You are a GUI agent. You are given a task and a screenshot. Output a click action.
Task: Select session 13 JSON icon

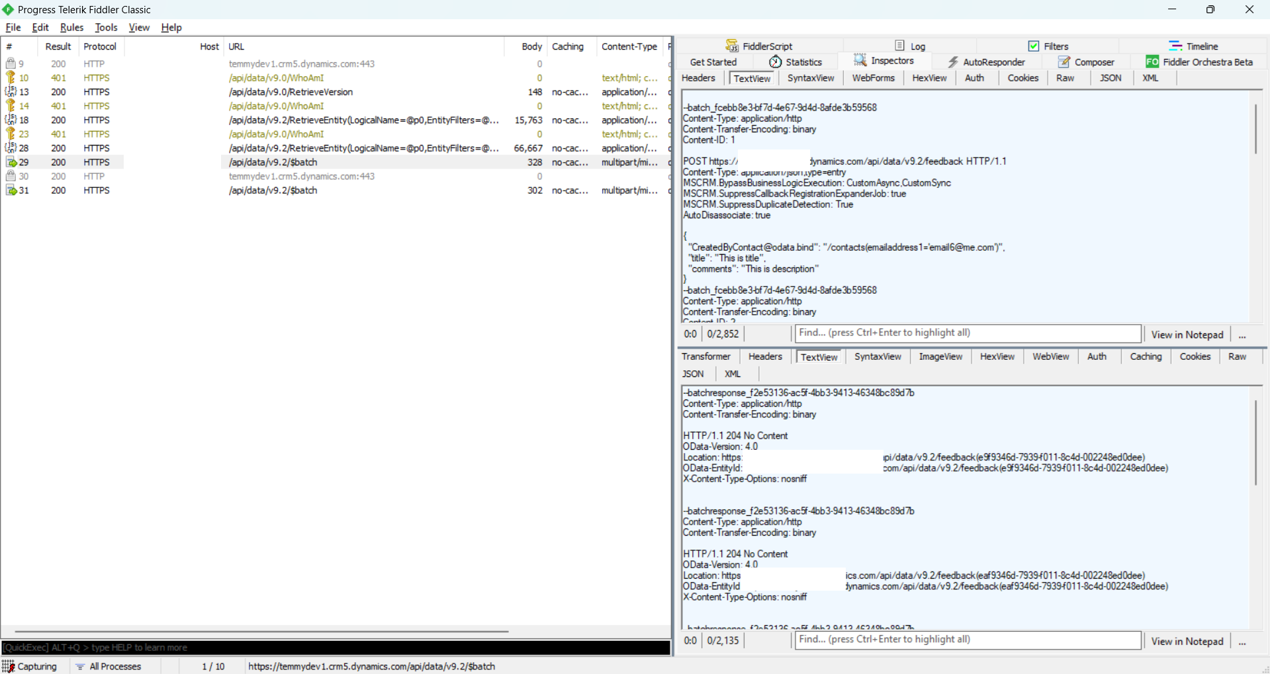[11, 92]
